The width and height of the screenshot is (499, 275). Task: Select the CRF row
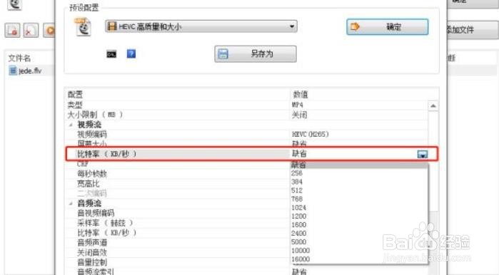coord(83,164)
